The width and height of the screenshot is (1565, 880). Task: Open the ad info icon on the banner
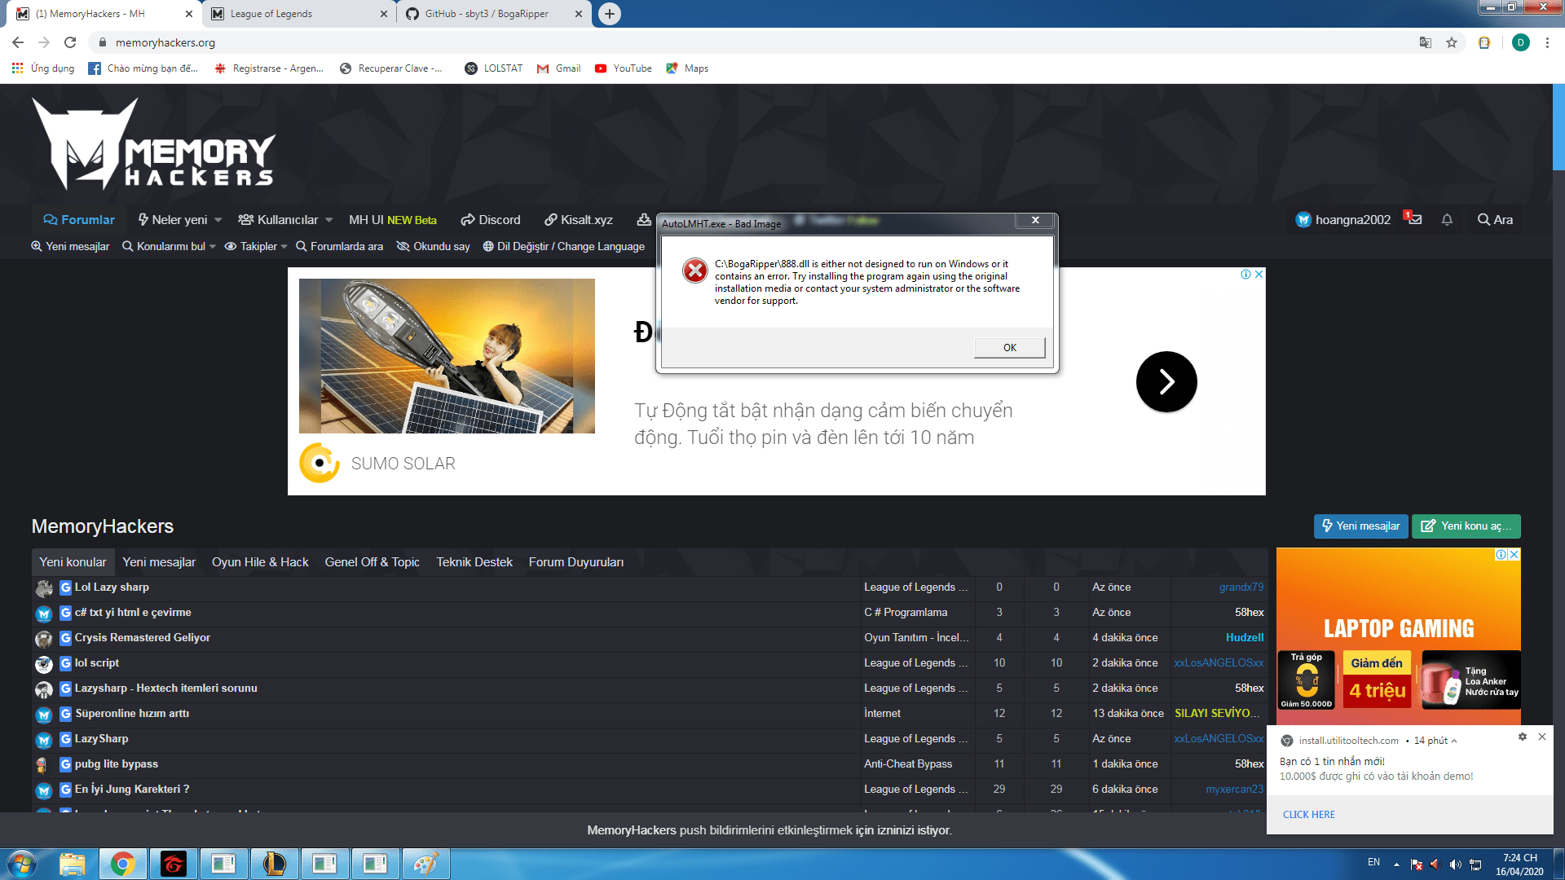click(x=1245, y=275)
